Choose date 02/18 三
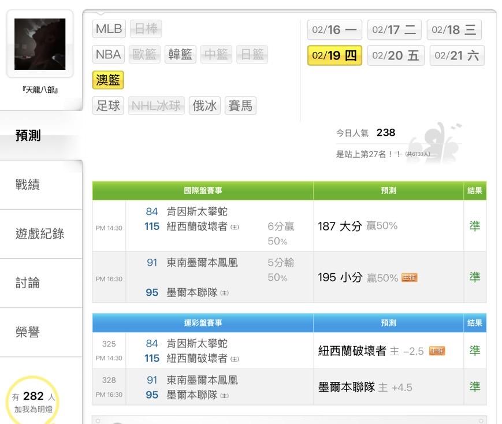The height and width of the screenshot is (424, 502). tap(454, 30)
